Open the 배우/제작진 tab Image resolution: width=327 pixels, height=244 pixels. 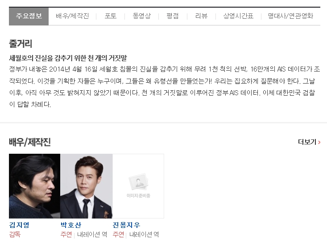click(x=72, y=16)
